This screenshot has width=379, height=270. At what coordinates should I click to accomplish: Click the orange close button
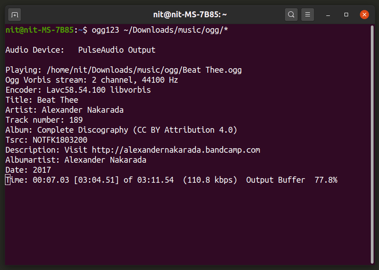[364, 14]
